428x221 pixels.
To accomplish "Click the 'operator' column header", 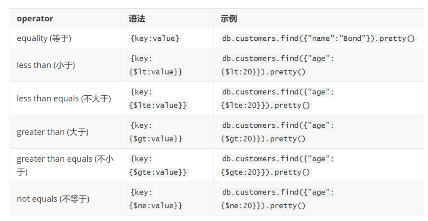I will (x=35, y=19).
